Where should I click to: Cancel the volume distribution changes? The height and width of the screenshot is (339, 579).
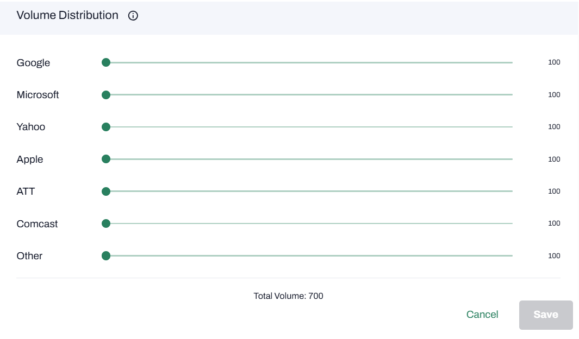point(482,315)
